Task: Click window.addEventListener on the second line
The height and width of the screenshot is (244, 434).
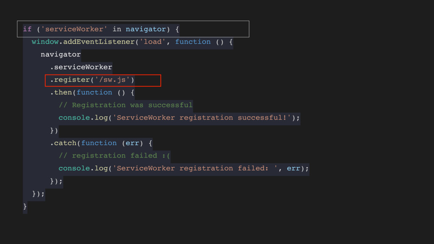Action: (x=83, y=42)
